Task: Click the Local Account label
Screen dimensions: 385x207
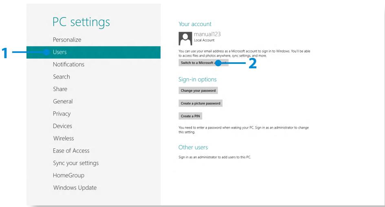Action: 204,40
